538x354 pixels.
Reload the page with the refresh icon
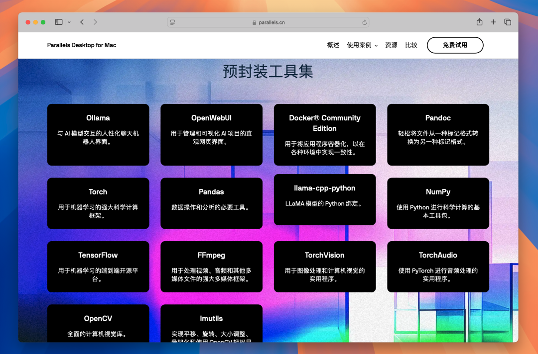(364, 22)
